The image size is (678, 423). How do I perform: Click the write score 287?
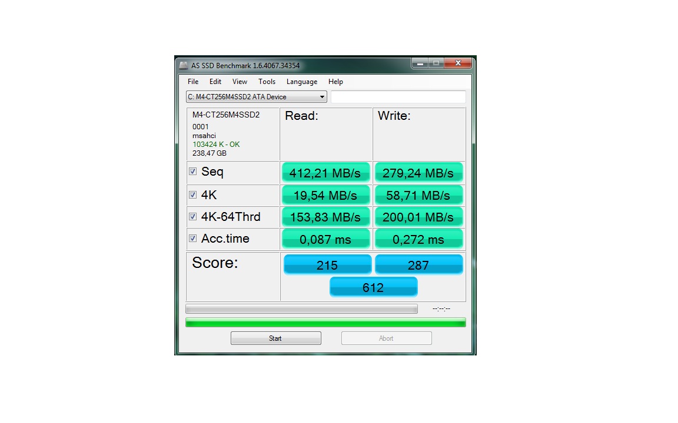click(x=418, y=264)
